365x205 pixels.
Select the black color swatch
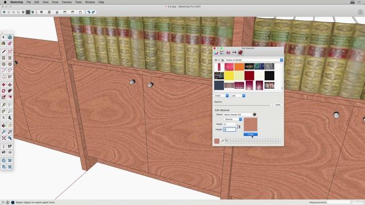pos(269,76)
